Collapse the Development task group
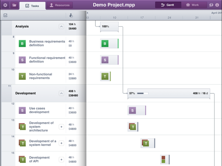This screenshot has width=222, height=166. (61, 93)
